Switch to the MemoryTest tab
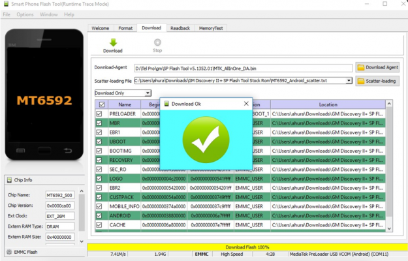Viewport: 408px width, 261px height. click(210, 28)
